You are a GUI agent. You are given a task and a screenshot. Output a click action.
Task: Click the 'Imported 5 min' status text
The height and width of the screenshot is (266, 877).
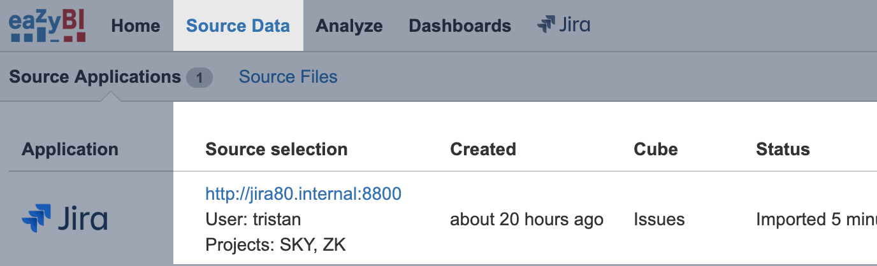(x=816, y=220)
